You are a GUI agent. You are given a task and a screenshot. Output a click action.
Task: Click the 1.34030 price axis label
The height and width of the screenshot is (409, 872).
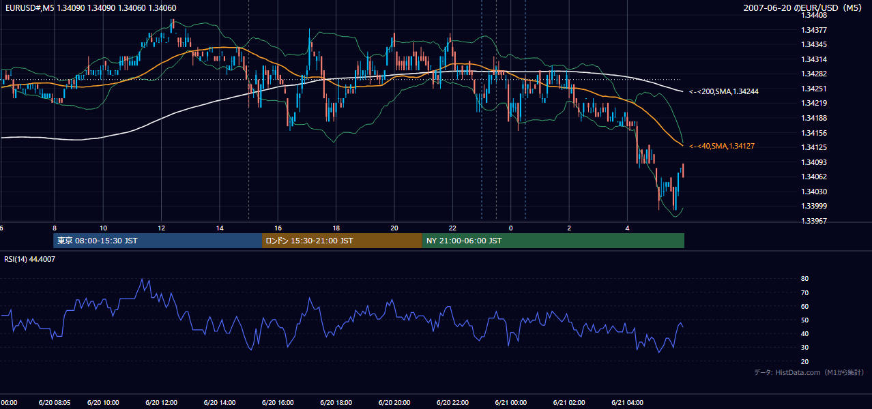tap(815, 192)
